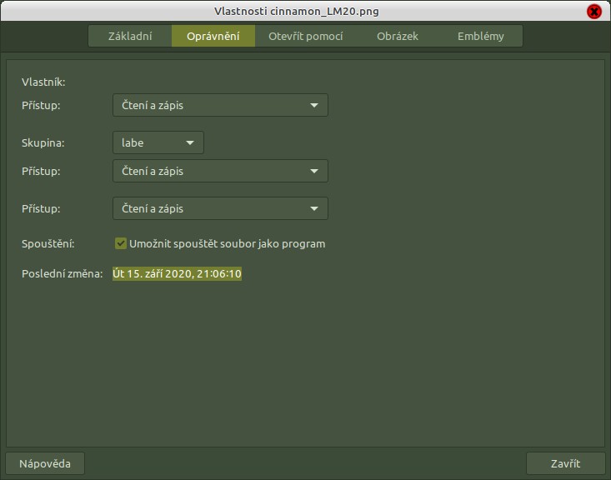
Task: Click the Spouštění label
Action: 48,244
